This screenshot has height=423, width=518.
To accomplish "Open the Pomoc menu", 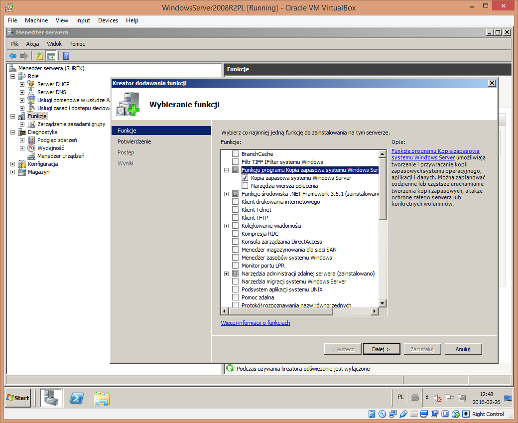I will pyautogui.click(x=77, y=44).
